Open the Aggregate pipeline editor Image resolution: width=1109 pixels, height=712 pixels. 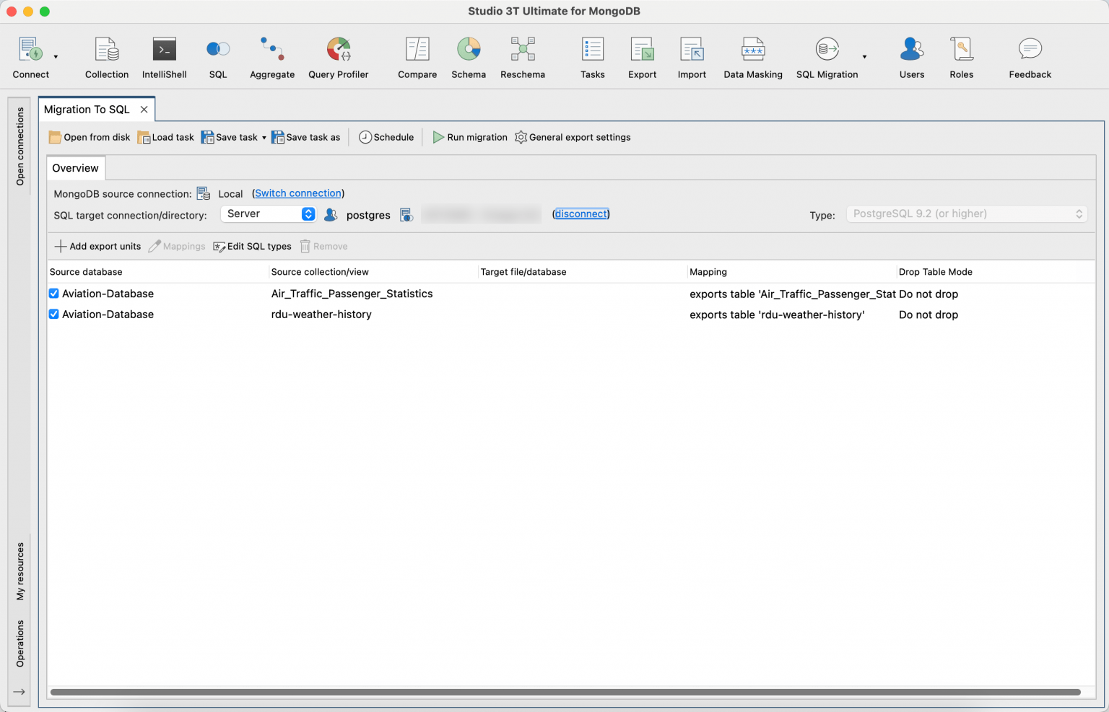(x=272, y=56)
